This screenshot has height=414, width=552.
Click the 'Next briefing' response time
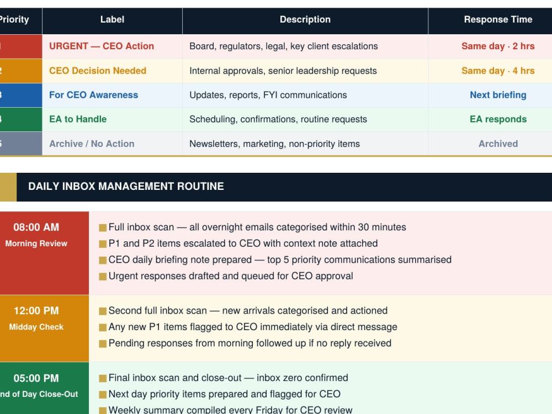pos(498,95)
